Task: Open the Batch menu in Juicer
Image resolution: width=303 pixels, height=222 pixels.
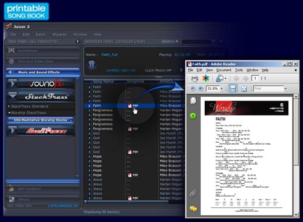Action: 41,34
